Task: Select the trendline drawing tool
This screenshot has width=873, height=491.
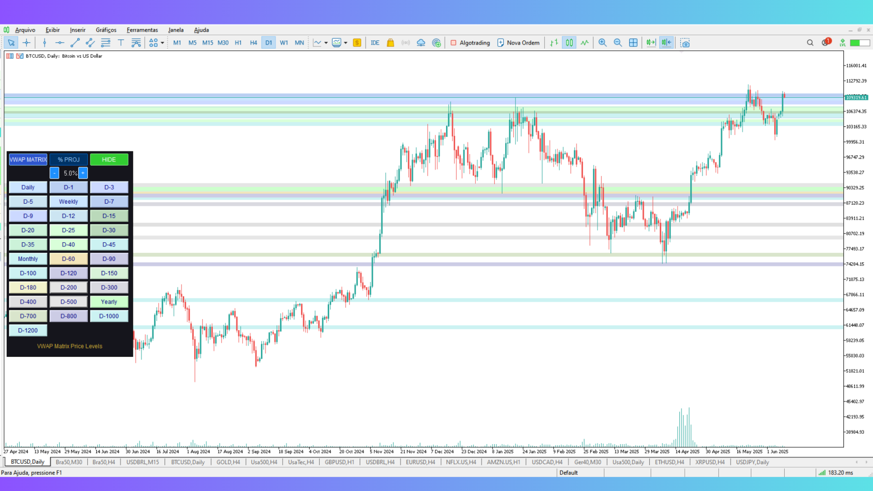Action: coord(75,43)
